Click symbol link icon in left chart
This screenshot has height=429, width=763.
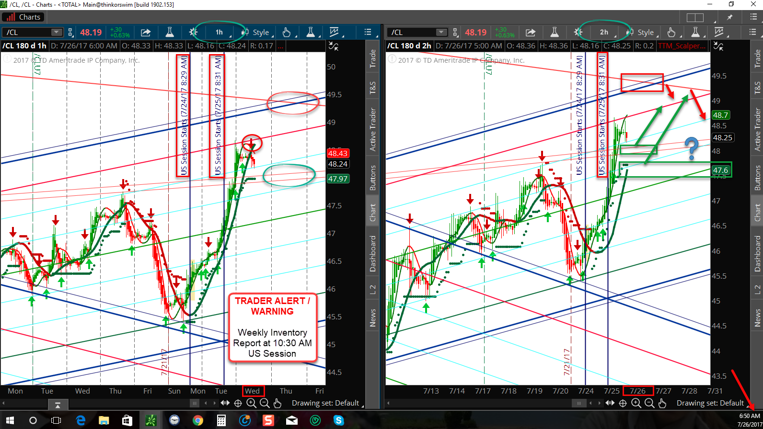(x=70, y=33)
